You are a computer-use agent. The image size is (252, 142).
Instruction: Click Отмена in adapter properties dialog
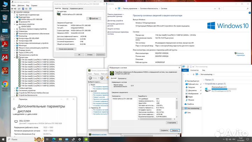[90, 55]
